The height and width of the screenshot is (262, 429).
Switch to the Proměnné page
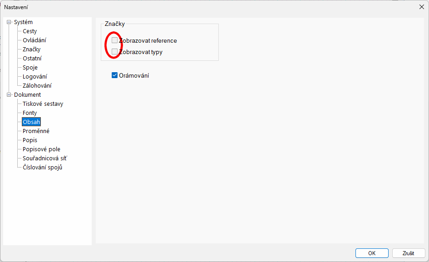[x=36, y=131]
